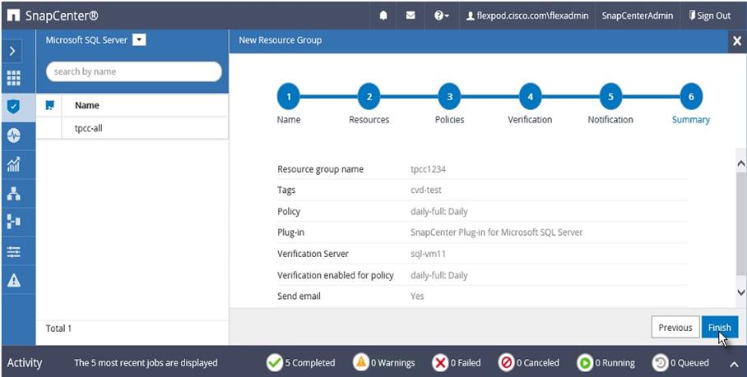This screenshot has width=747, height=377.
Task: Click the Previous button
Action: coord(675,327)
